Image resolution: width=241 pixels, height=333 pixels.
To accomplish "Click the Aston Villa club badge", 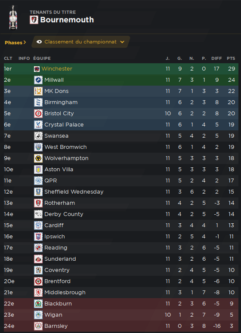I will click(38, 170).
